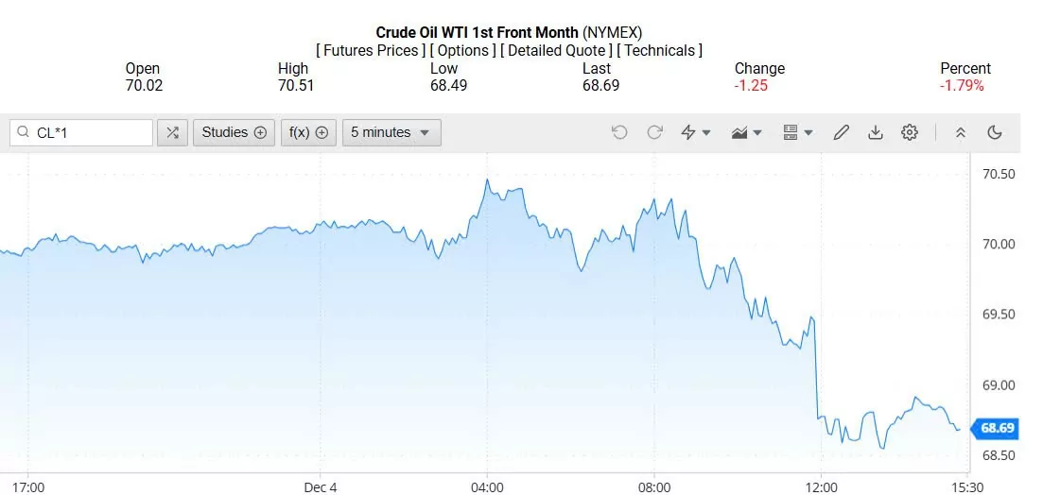Open the lightning events dropdown
Viewport: 1043px width, 495px height.
tap(696, 133)
